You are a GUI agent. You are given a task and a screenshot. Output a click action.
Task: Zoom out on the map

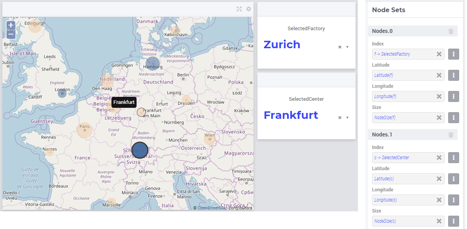tap(11, 34)
